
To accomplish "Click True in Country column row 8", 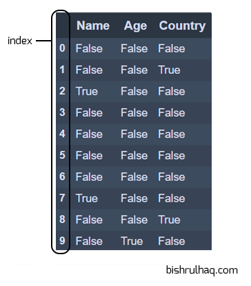I will pos(169,220).
